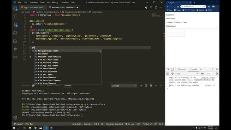Click Ln 12, Col 5 in status bar
231x130 pixels.
[77, 124]
